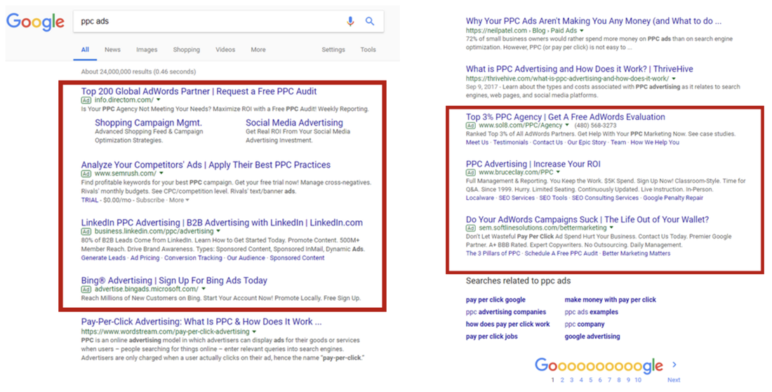Open Top 200 Global AdWords Partner ad
The height and width of the screenshot is (392, 772).
pyautogui.click(x=199, y=91)
